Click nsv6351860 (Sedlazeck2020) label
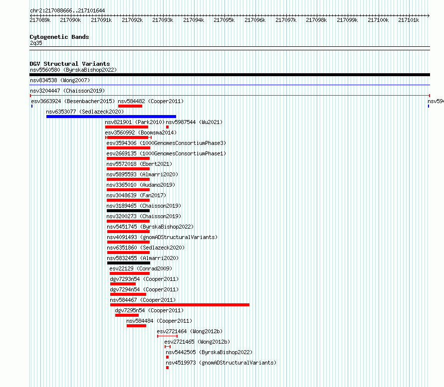Viewport: 444px width, 387px height. tap(146, 248)
